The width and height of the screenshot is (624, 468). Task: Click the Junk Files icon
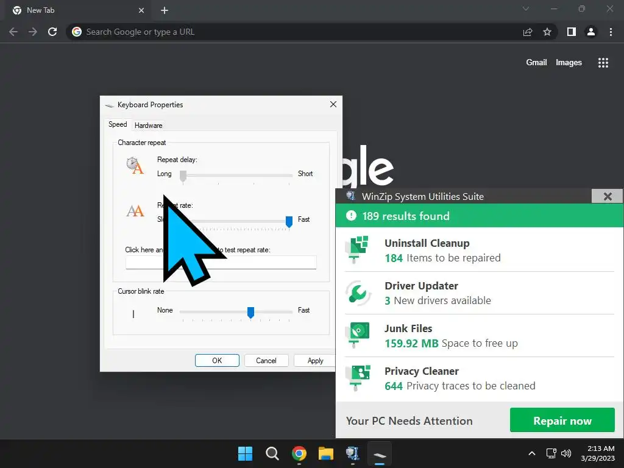[358, 336]
